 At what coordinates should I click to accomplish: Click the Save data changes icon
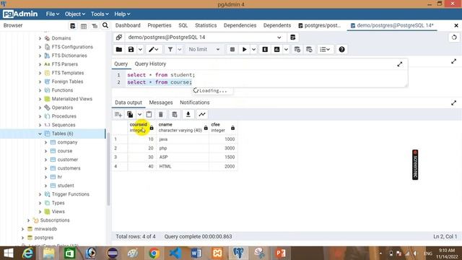[x=175, y=114]
